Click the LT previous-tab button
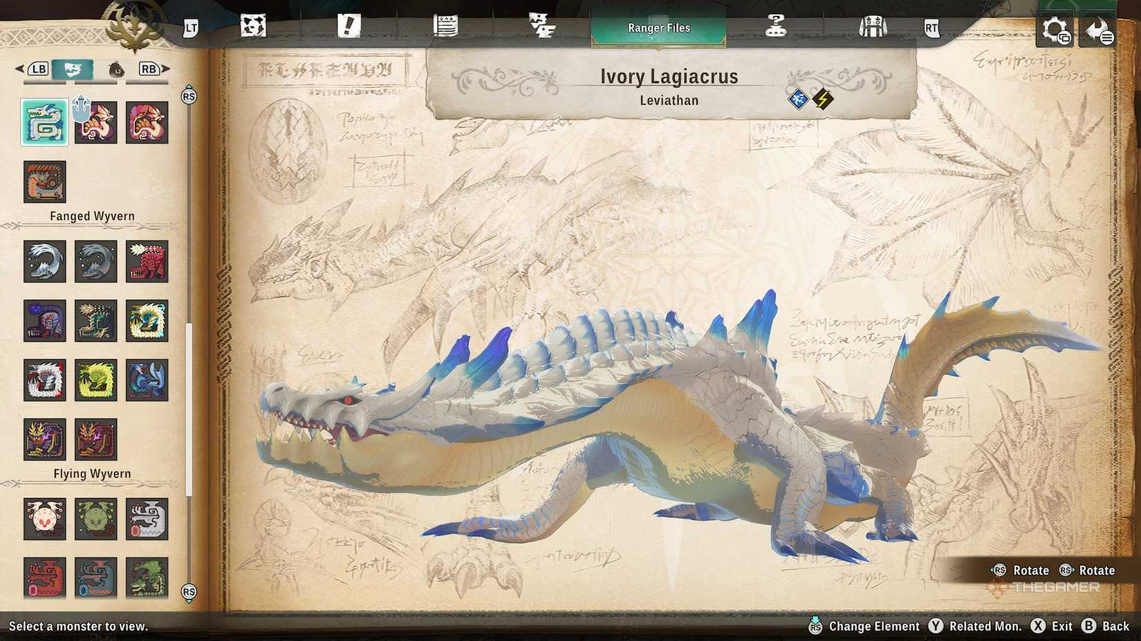The width and height of the screenshot is (1141, 641). pos(191,28)
